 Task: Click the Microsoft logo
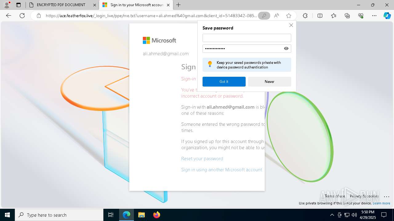(x=159, y=40)
